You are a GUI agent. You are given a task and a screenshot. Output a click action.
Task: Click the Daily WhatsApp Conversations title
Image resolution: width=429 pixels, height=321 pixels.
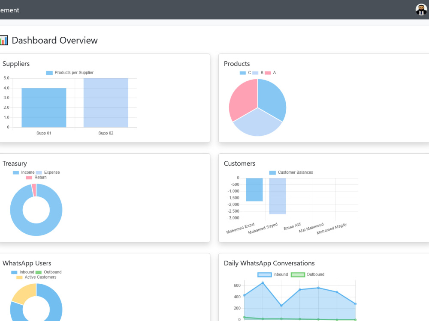point(269,263)
